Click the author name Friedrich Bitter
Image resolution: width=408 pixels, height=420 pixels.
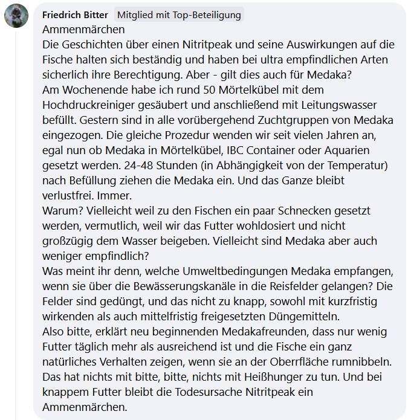tap(75, 15)
